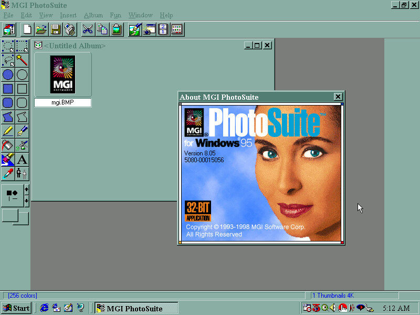420x315 pixels.
Task: Click the brush shape down arrow
Action: pyautogui.click(x=27, y=201)
